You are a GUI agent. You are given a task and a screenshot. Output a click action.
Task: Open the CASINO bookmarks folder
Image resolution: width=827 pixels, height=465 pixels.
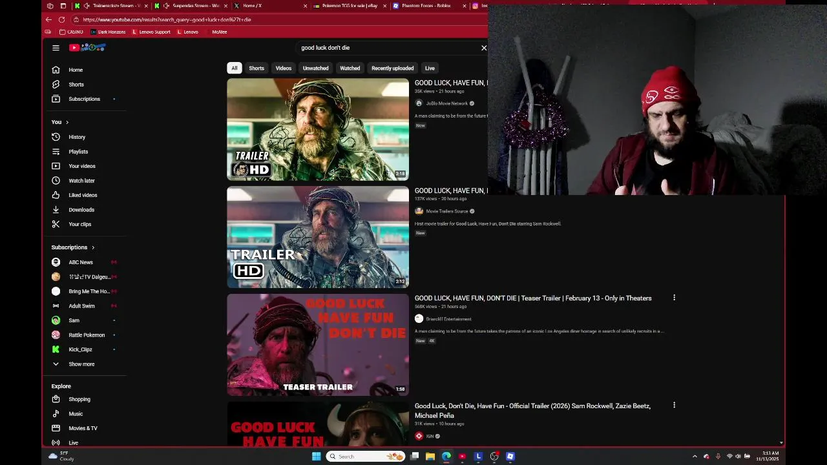point(71,32)
